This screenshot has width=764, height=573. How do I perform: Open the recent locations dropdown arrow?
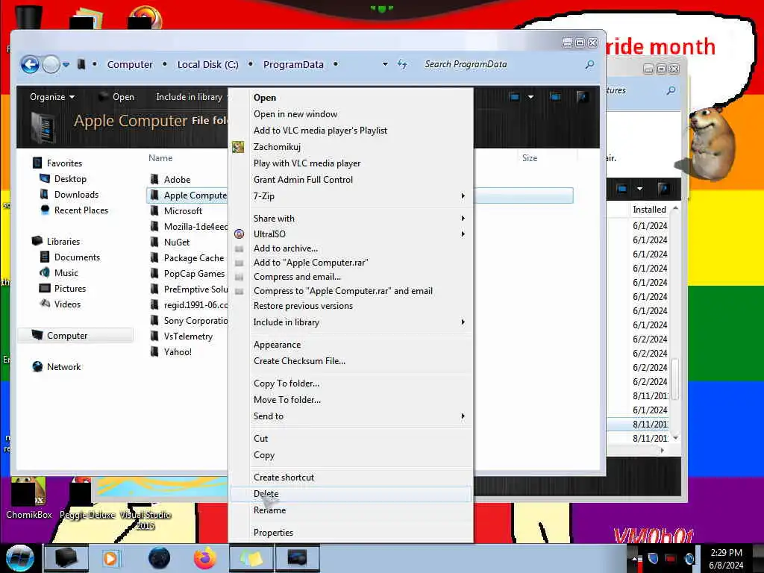click(66, 64)
